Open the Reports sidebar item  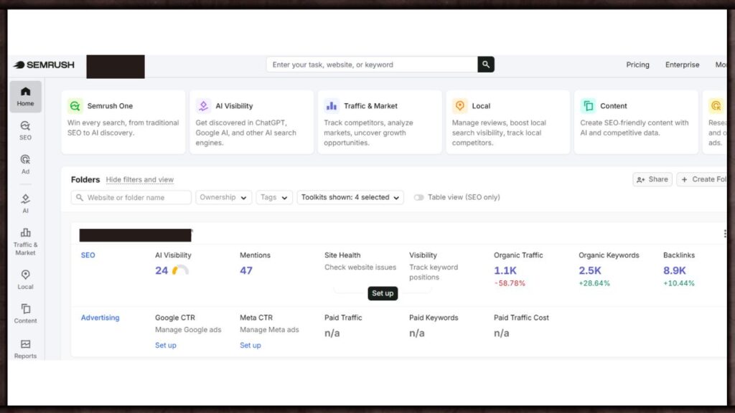click(25, 349)
